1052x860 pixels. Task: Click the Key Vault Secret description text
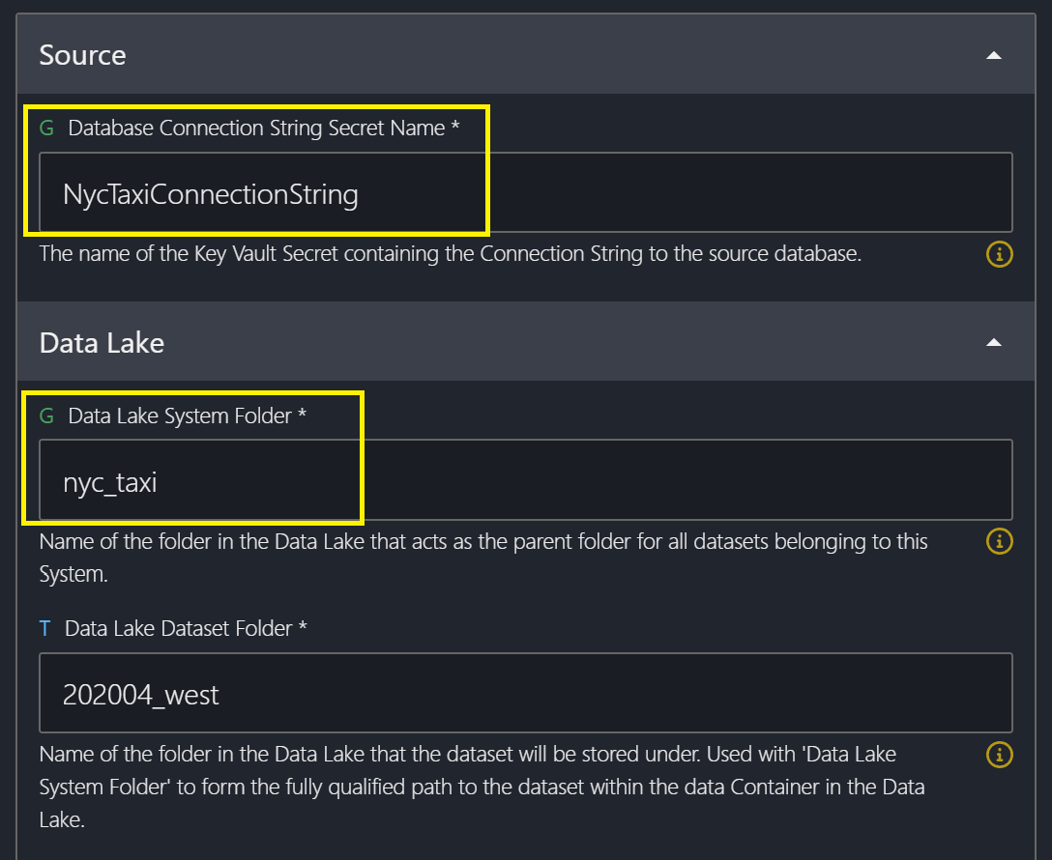450,255
